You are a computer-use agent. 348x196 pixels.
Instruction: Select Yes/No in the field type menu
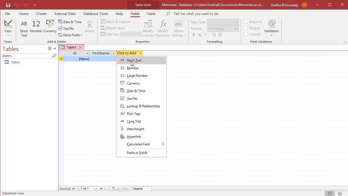tap(141, 99)
